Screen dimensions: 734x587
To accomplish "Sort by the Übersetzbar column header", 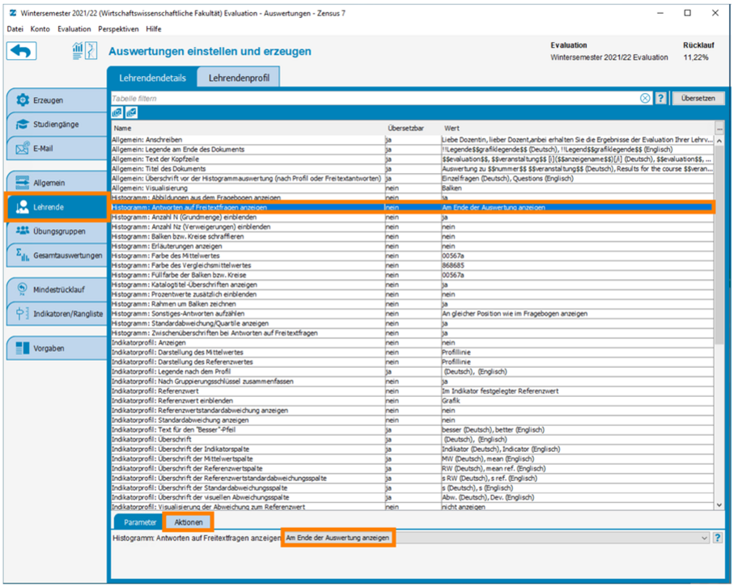I will pos(406,129).
